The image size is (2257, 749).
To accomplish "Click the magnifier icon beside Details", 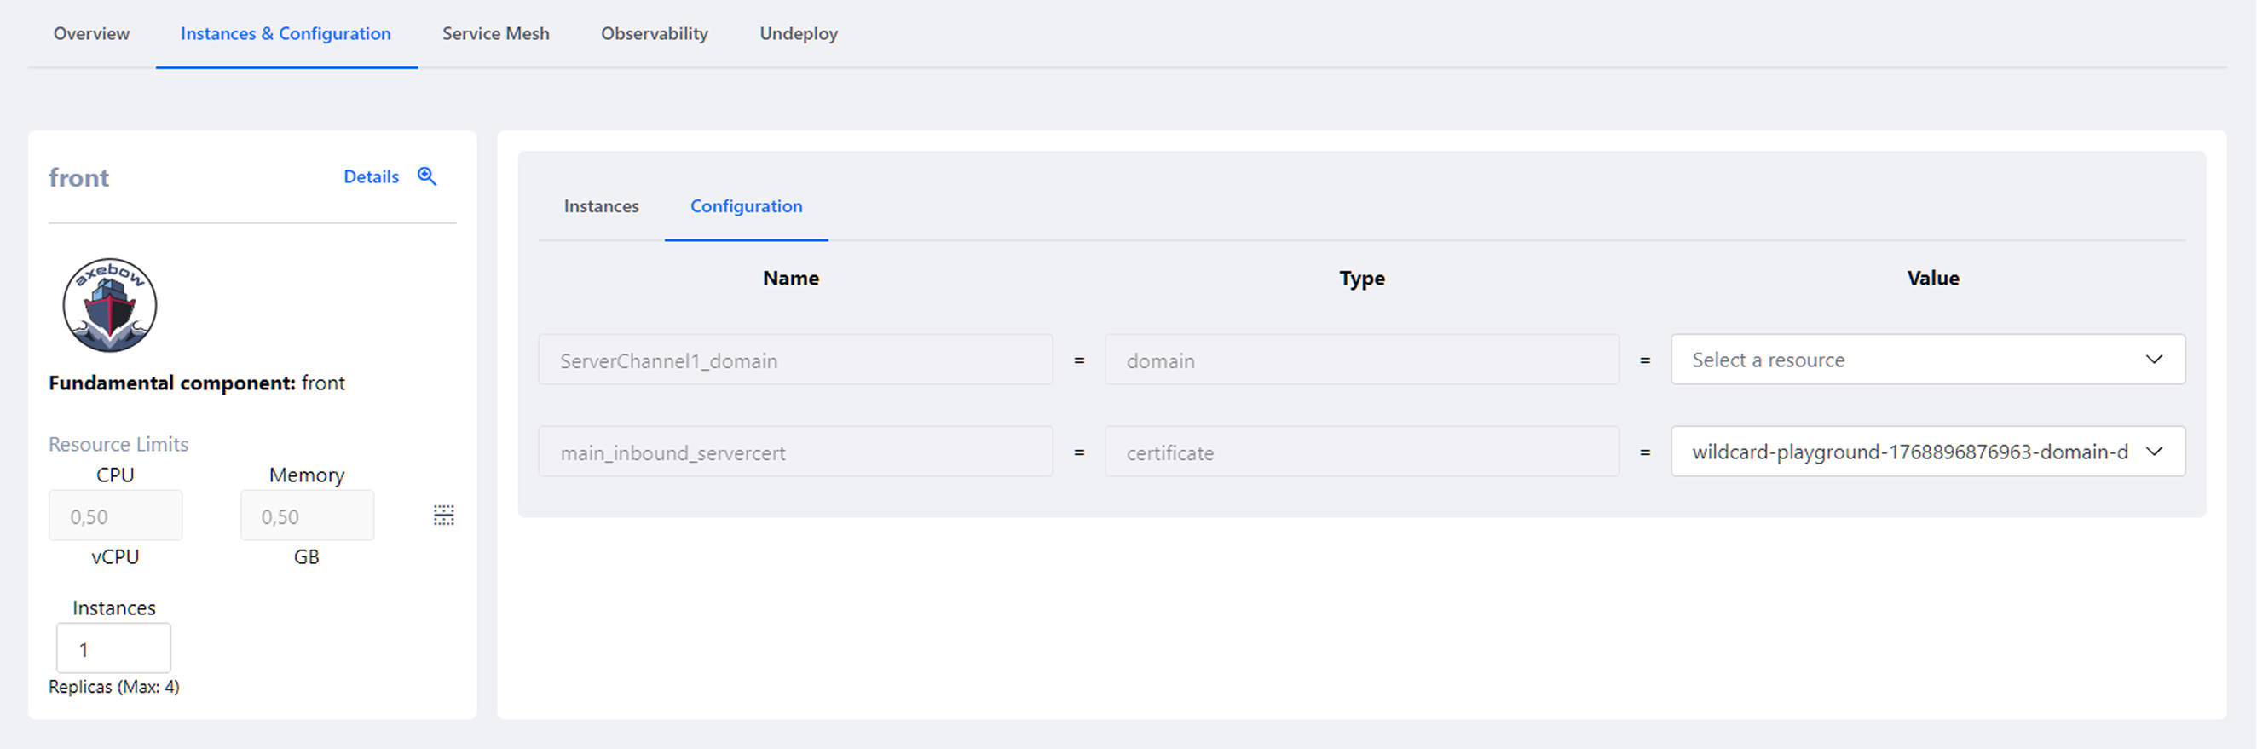I will 427,176.
